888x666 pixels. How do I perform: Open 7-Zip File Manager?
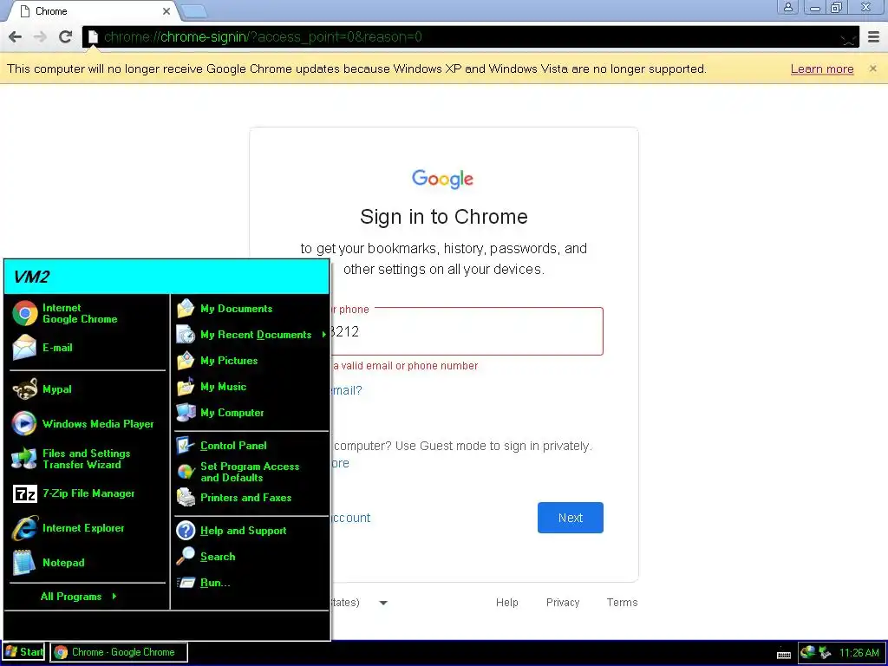coord(88,493)
